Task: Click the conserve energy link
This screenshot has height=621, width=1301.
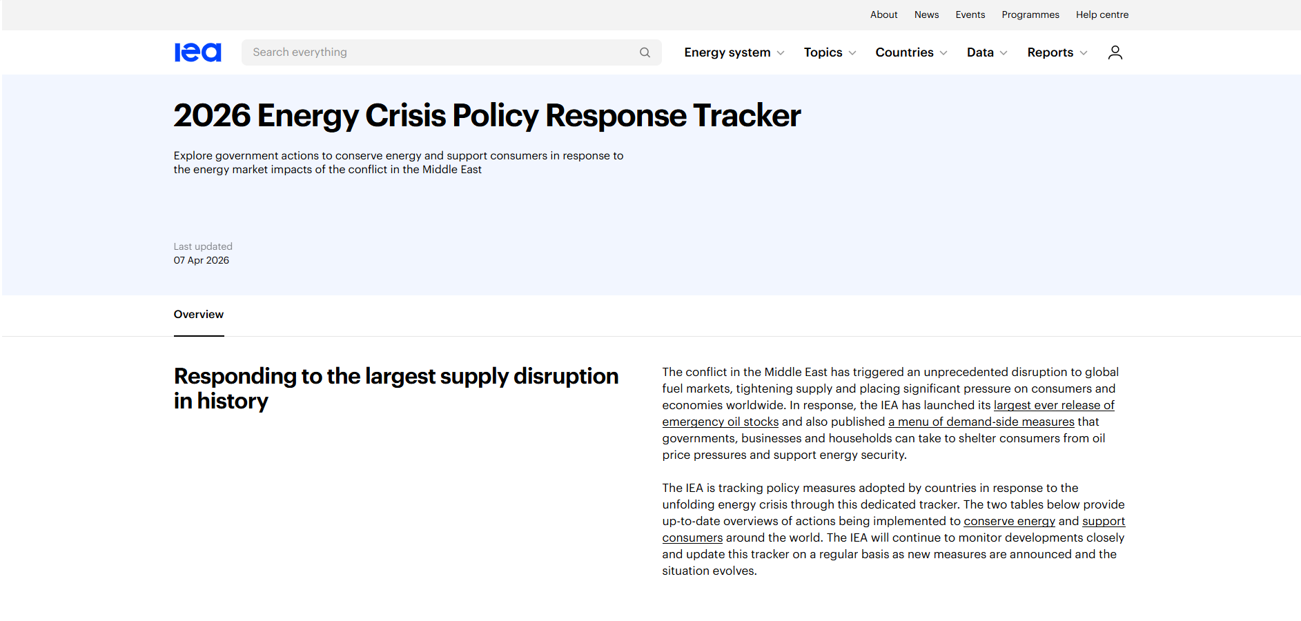Action: point(1009,521)
